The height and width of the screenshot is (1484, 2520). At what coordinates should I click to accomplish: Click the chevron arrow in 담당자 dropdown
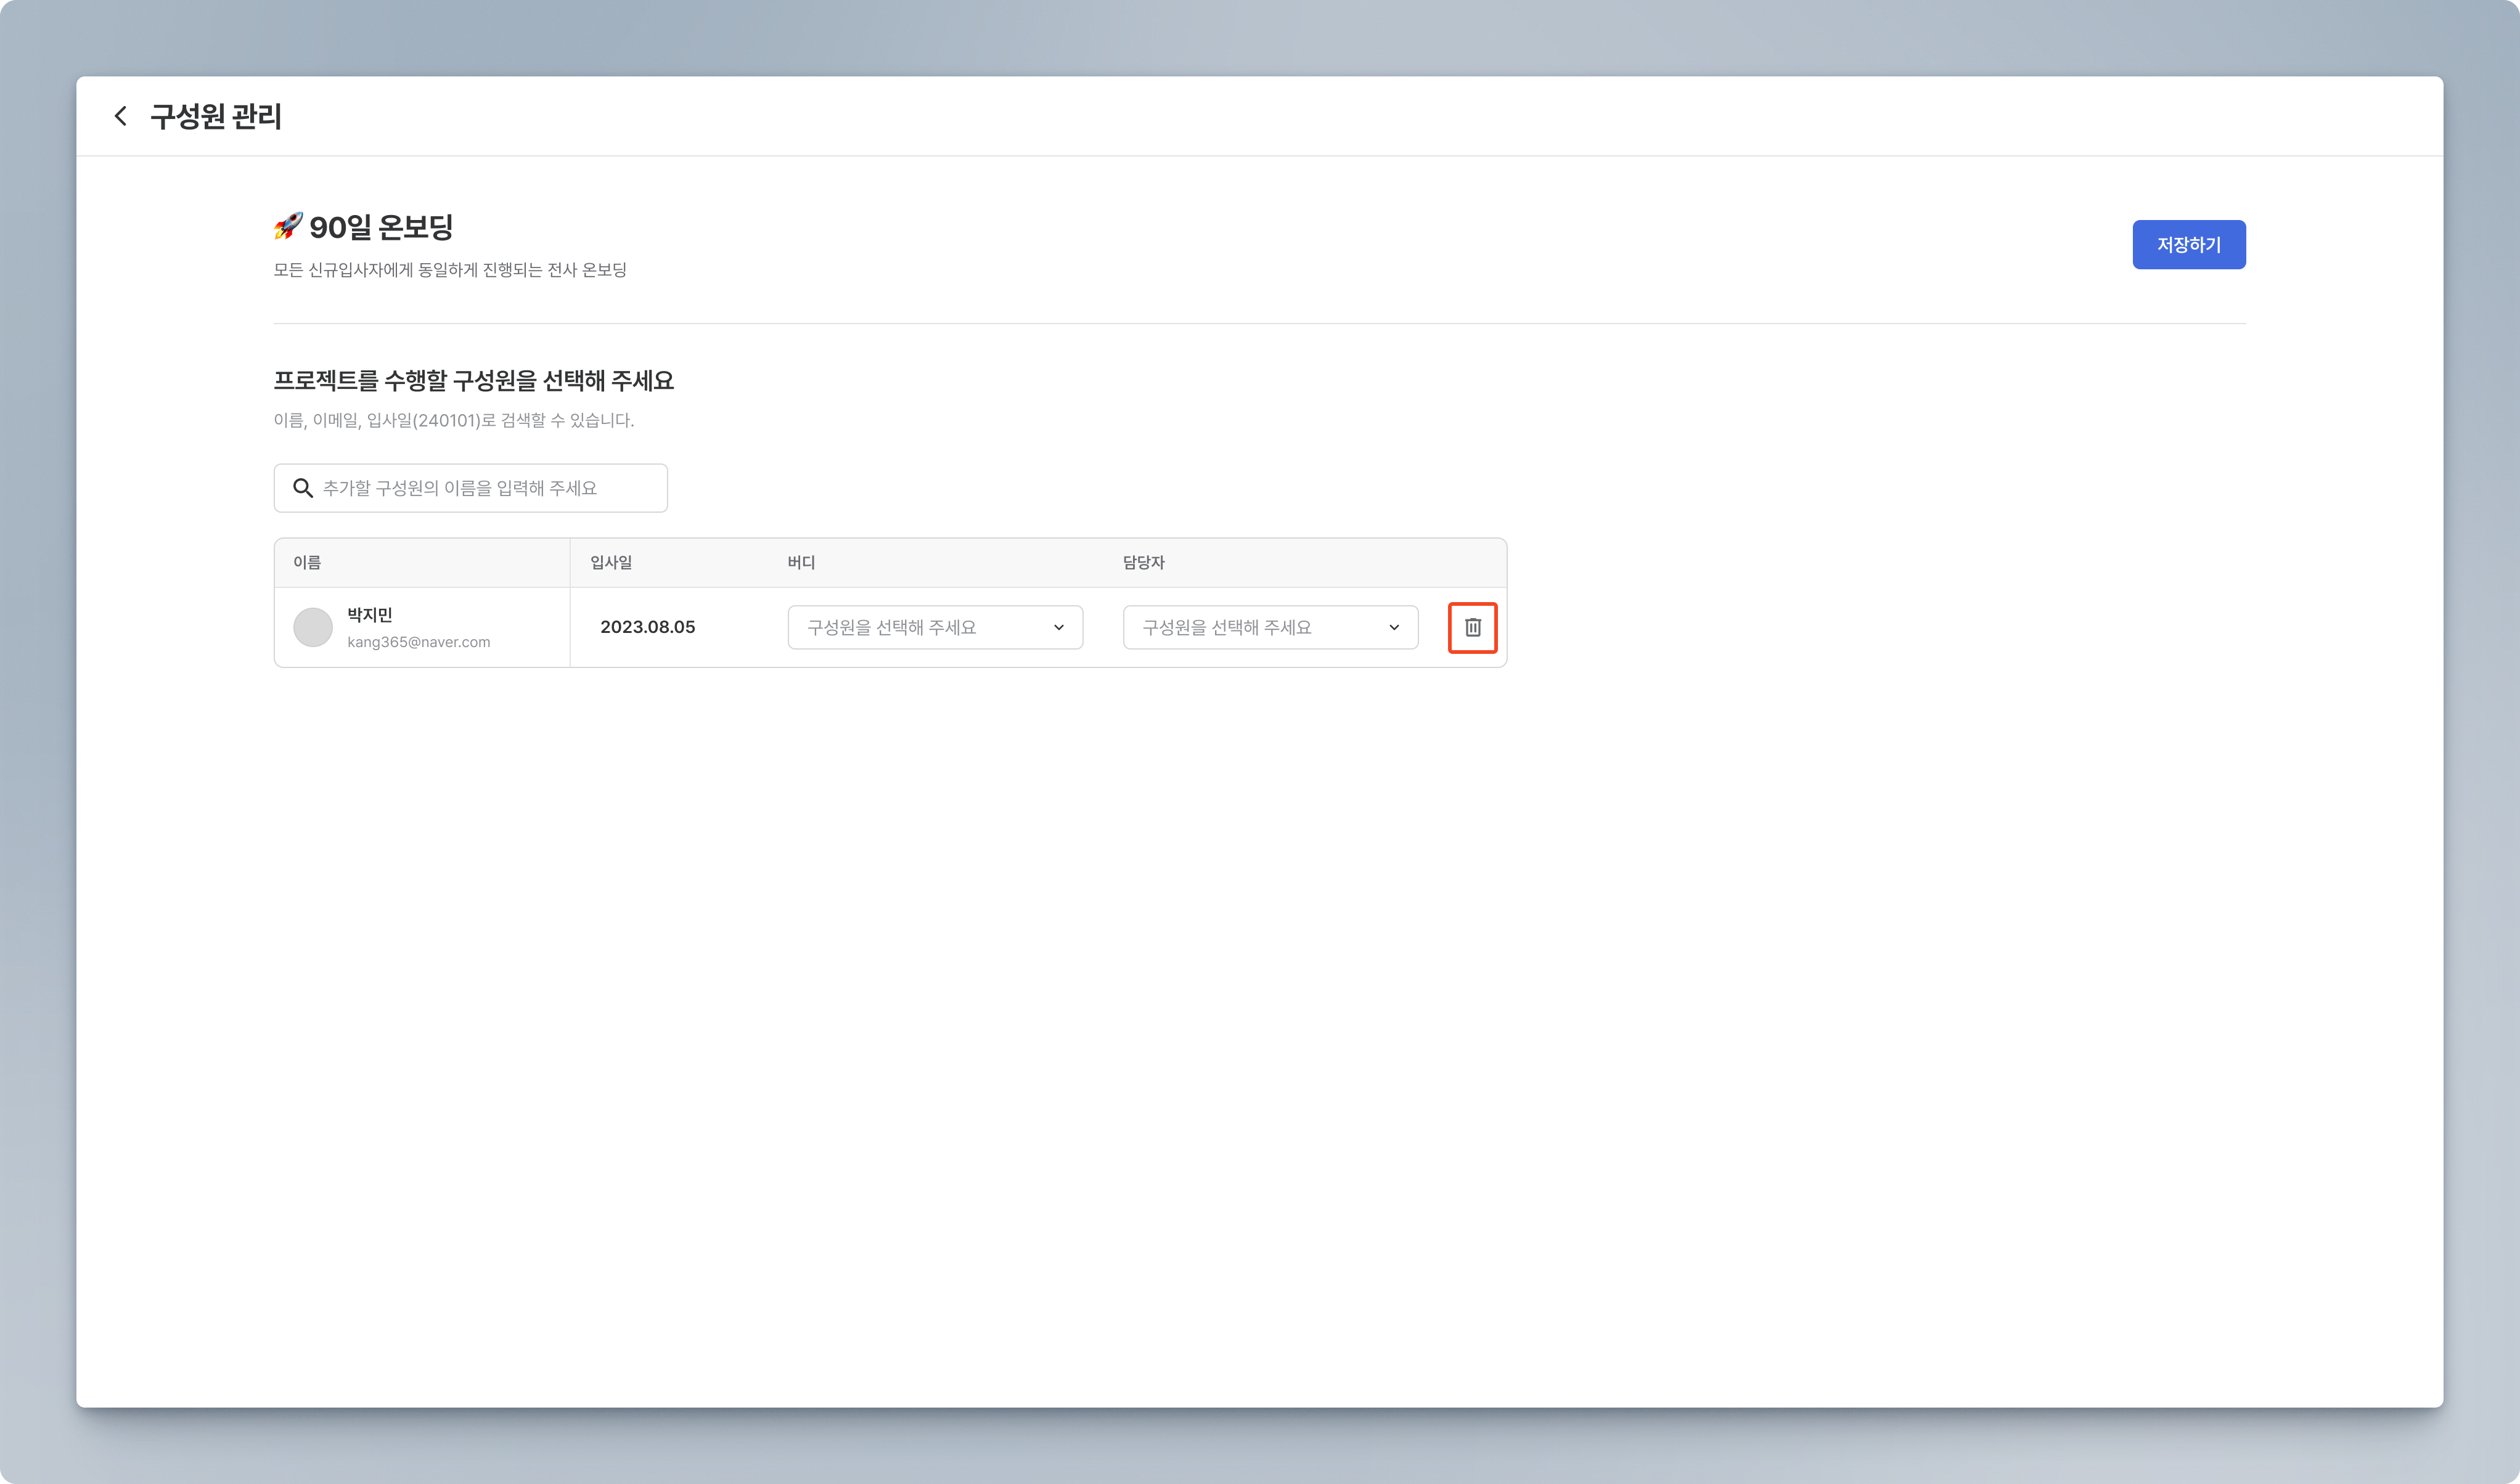click(x=1394, y=627)
